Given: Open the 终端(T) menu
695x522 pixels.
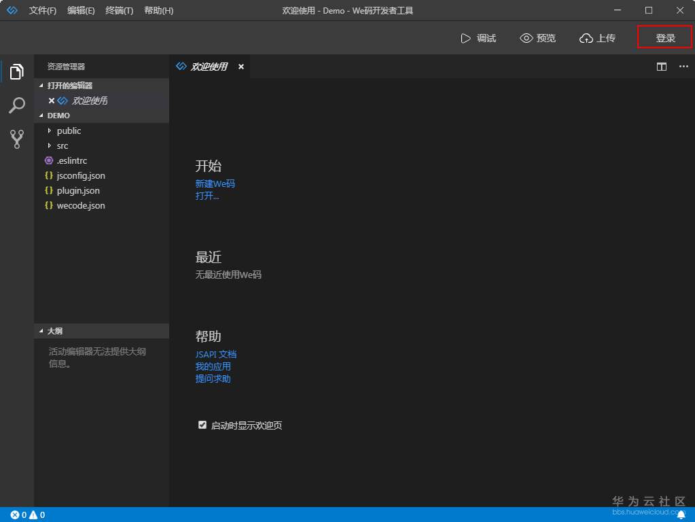Looking at the screenshot, I should tap(120, 11).
